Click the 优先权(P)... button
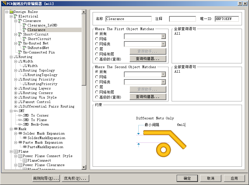The width and height of the screenshot is (249, 185). [75, 178]
